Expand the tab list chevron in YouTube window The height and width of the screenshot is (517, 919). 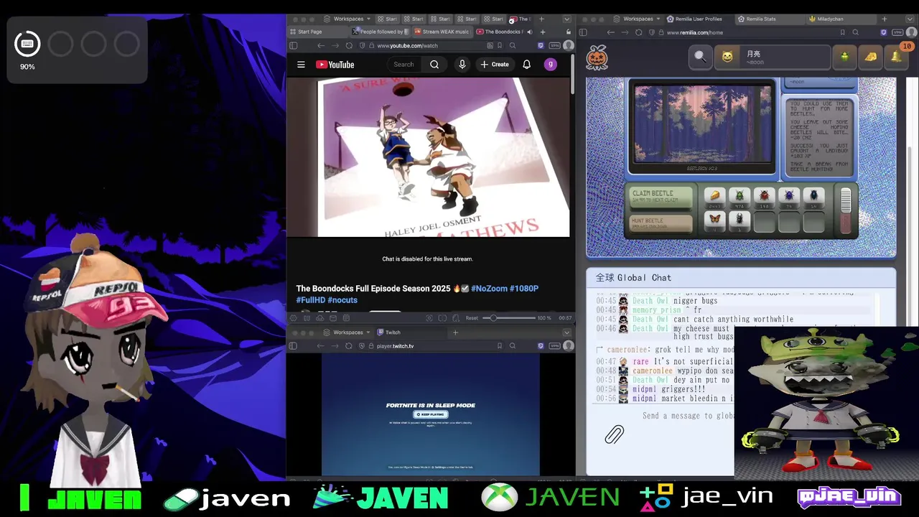tap(567, 19)
